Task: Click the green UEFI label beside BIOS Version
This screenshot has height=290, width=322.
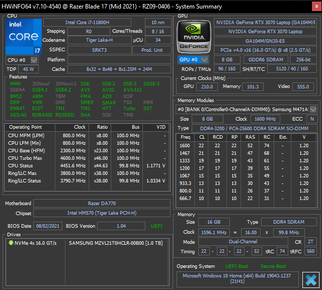Action: [x=157, y=226]
